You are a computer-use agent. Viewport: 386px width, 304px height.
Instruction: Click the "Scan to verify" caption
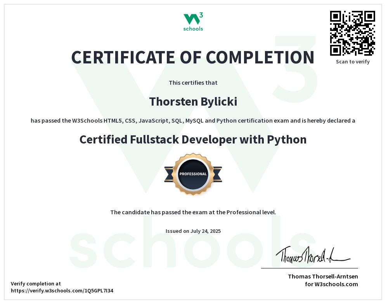point(353,61)
